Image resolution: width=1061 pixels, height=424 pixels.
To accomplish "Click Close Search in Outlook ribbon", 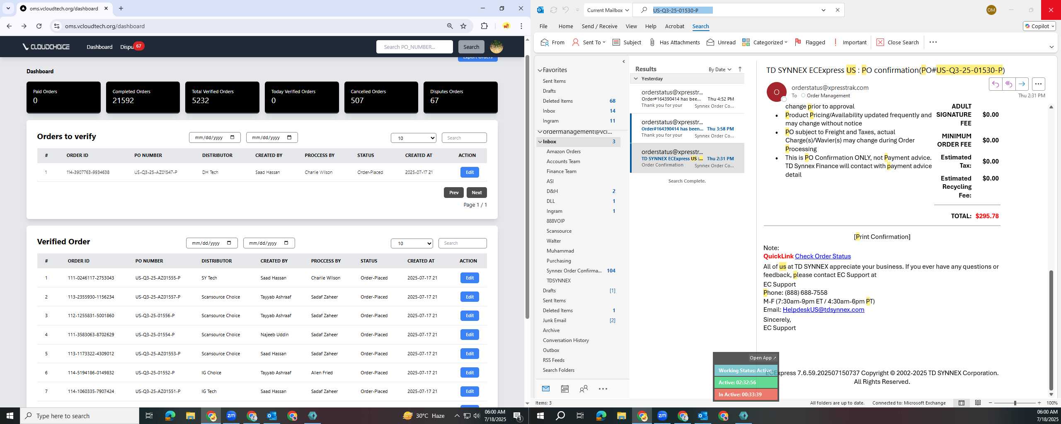I will pyautogui.click(x=898, y=42).
